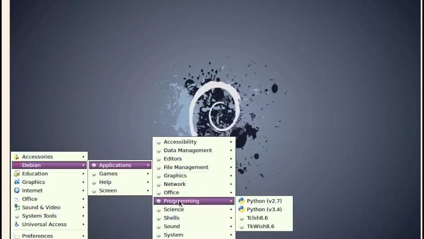Viewport: 424px width, 239px height.
Task: Click the Accessories category icon
Action: pyautogui.click(x=17, y=157)
